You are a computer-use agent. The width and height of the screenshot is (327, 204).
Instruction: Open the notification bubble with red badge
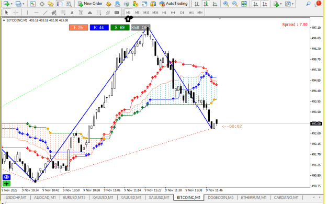[x=318, y=4]
